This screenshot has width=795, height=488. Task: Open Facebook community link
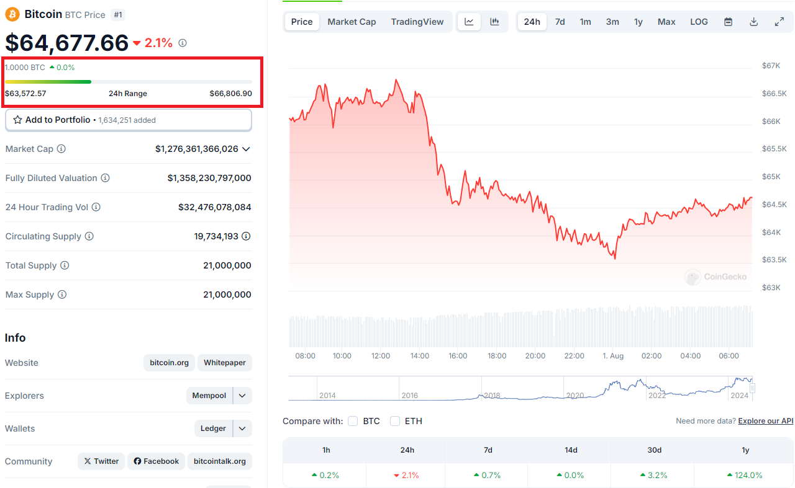point(156,461)
